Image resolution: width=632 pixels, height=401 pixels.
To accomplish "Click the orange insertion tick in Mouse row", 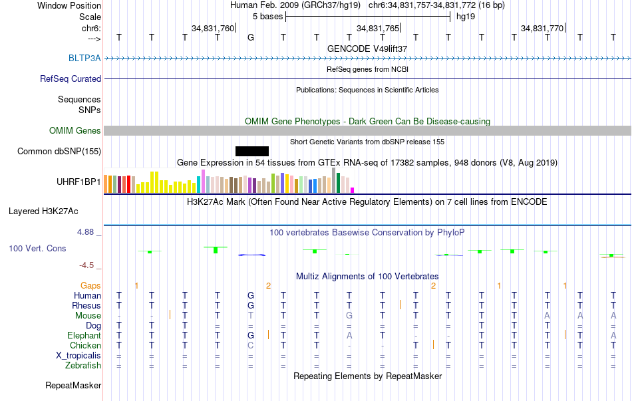I will (x=170, y=315).
